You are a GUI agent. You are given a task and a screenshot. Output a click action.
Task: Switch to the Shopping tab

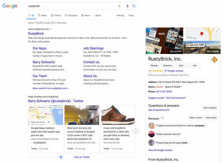71,15
